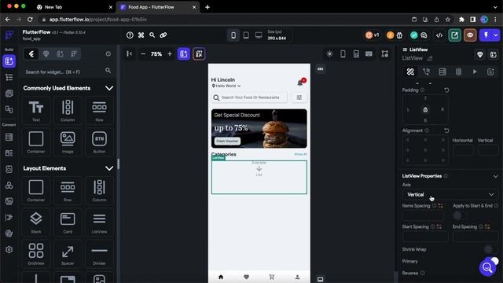This screenshot has width=503, height=283.
Task: Copy project link icon
Action: click(163, 35)
